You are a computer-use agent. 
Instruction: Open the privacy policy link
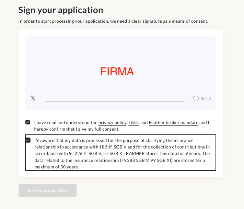(x=113, y=122)
